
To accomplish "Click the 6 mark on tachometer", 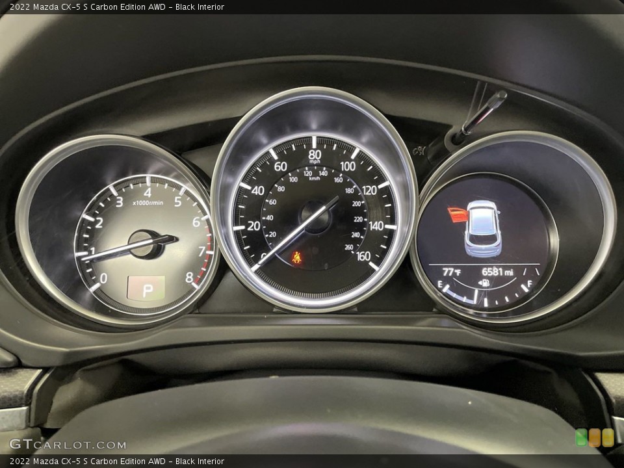I will point(196,222).
